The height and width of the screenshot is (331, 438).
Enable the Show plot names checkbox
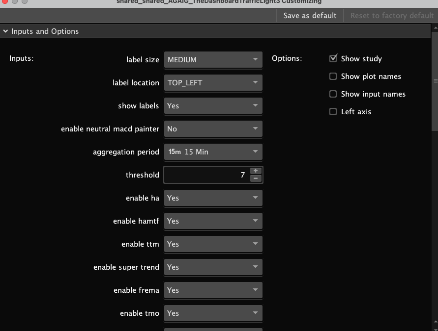(333, 76)
